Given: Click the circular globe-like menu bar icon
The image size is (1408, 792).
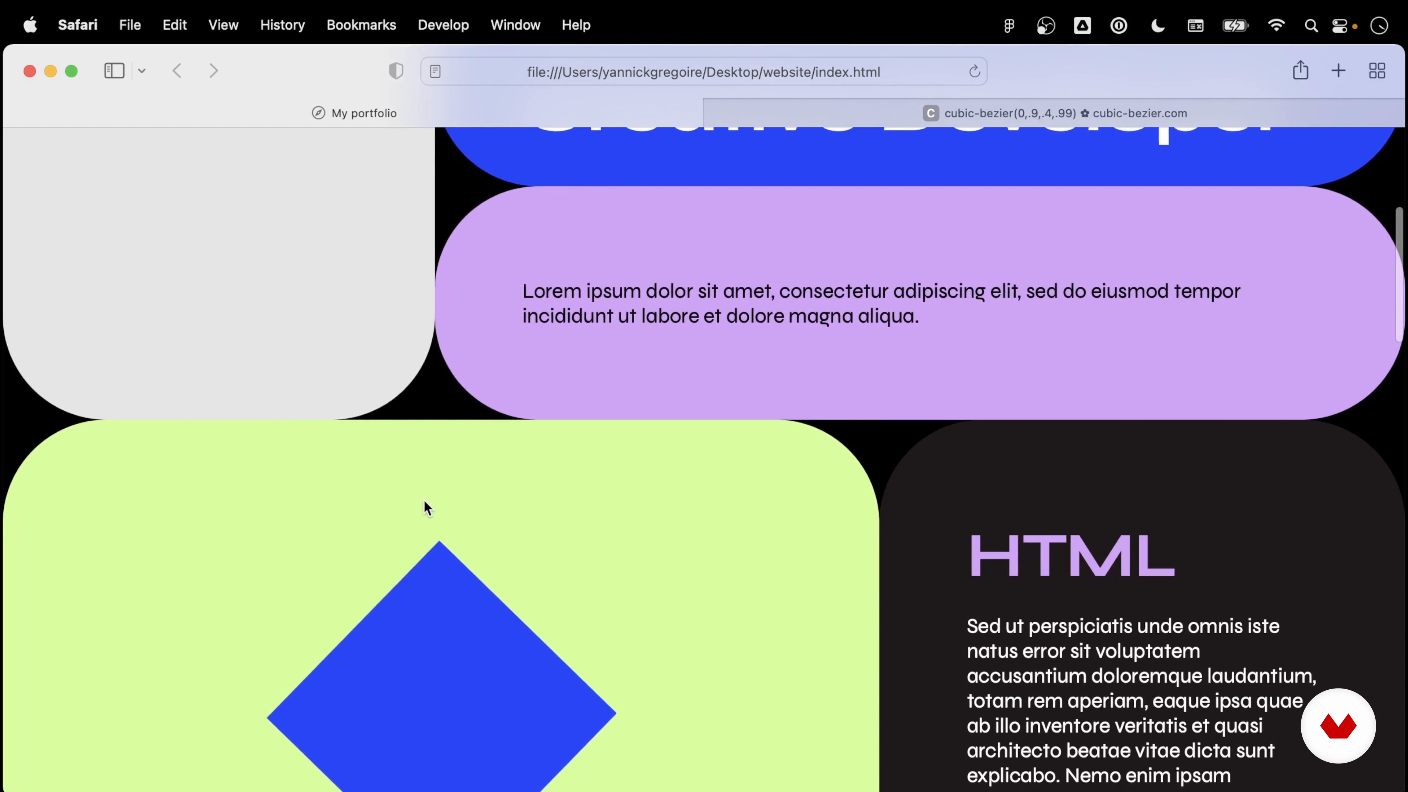Looking at the screenshot, I should click(1046, 26).
